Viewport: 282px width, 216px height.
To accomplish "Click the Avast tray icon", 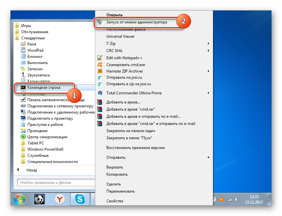I will (x=221, y=199).
